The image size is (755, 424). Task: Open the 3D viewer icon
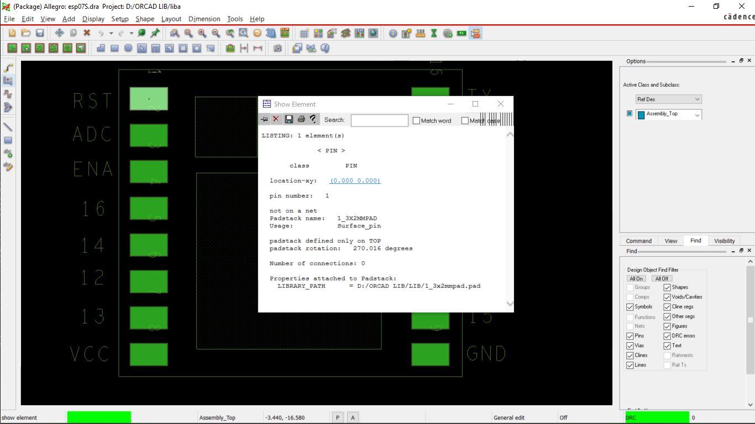271,33
